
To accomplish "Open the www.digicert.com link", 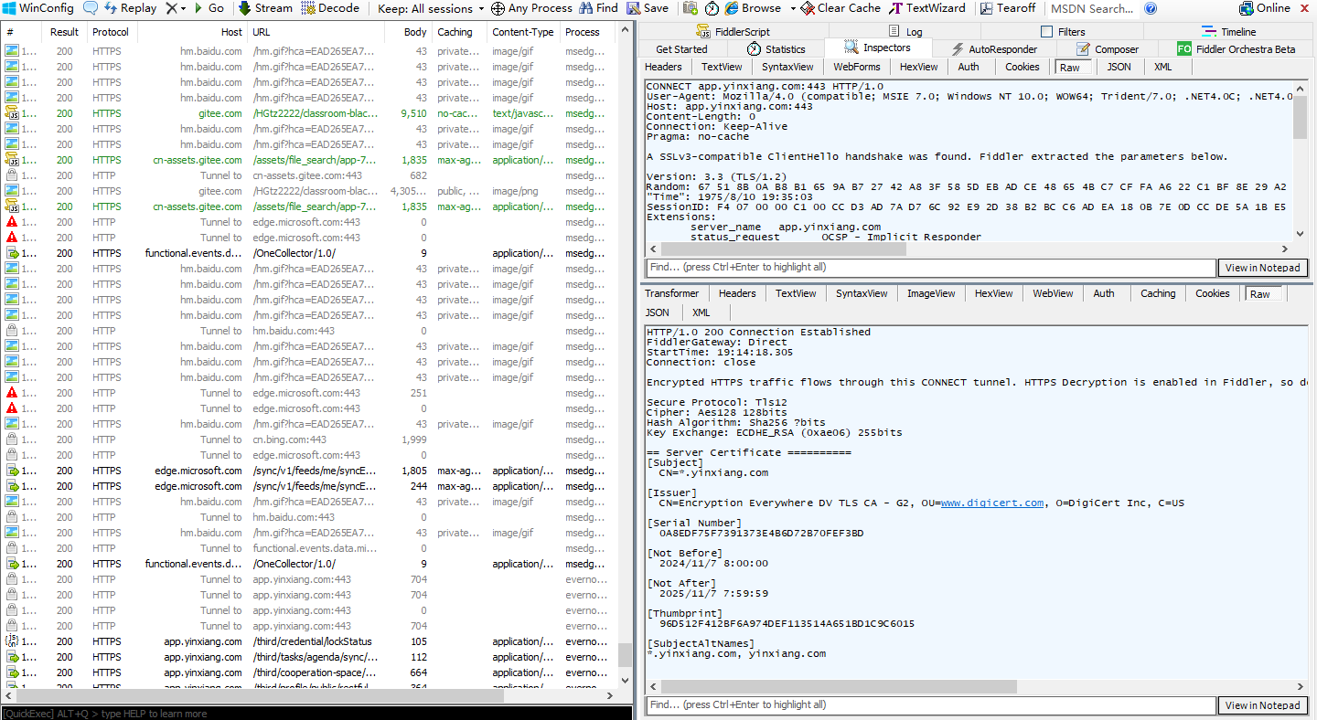I will tap(992, 503).
